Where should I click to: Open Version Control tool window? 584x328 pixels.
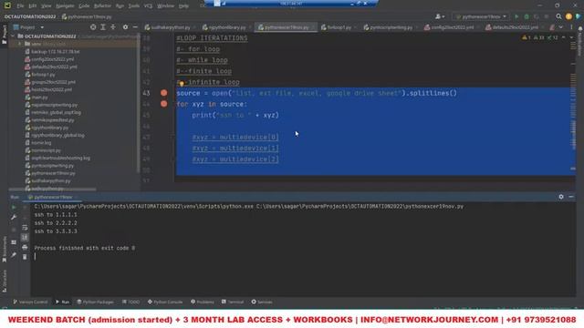point(30,302)
